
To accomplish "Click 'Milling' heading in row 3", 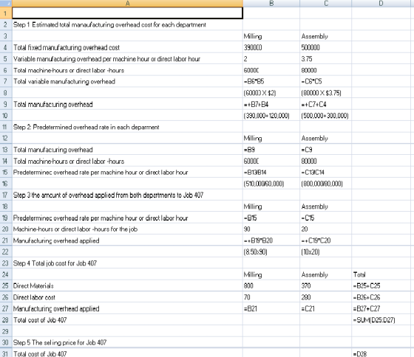I will [x=271, y=36].
